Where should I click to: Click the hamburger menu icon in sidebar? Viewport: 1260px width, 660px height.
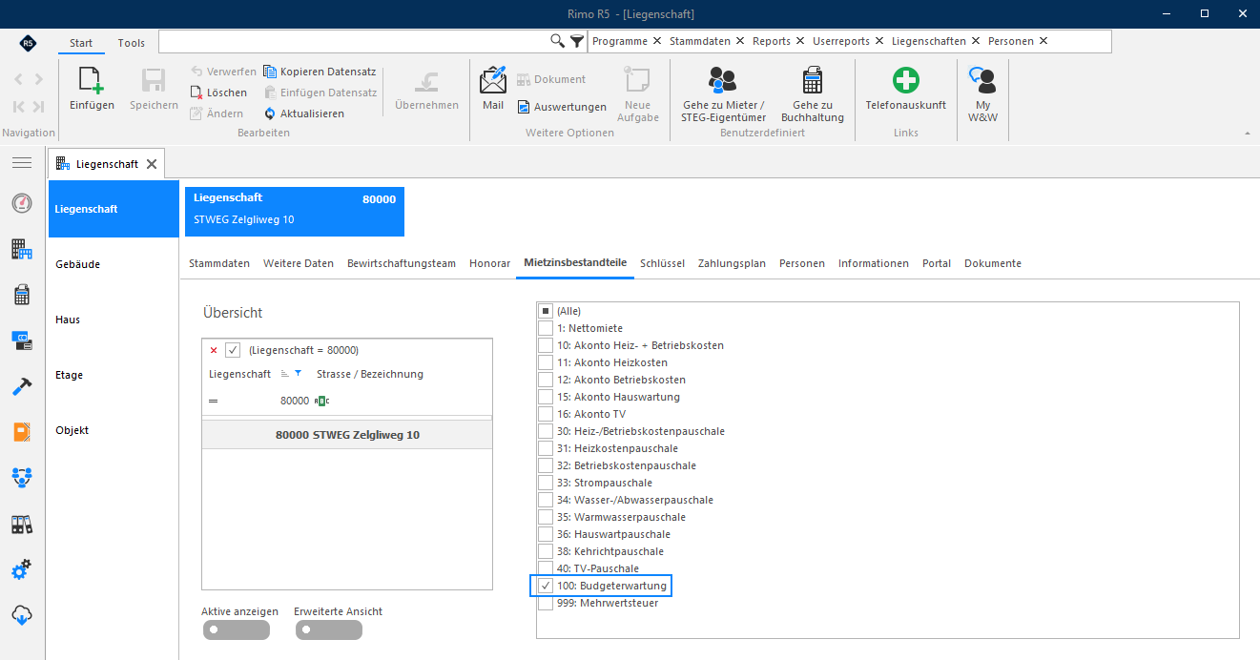pyautogui.click(x=22, y=163)
